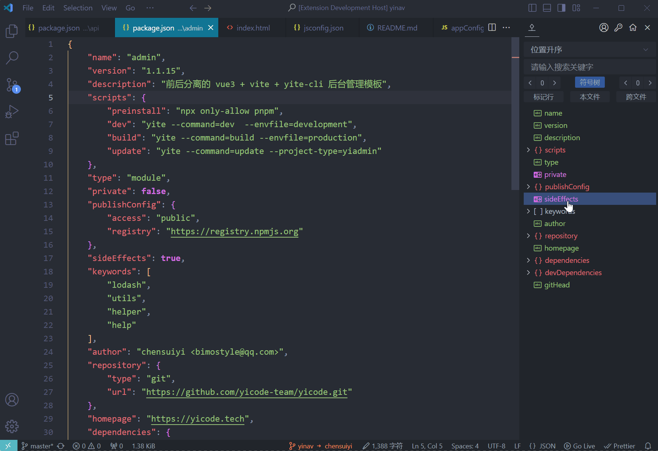Click the home icon in side panel
The height and width of the screenshot is (451, 658).
coord(633,28)
